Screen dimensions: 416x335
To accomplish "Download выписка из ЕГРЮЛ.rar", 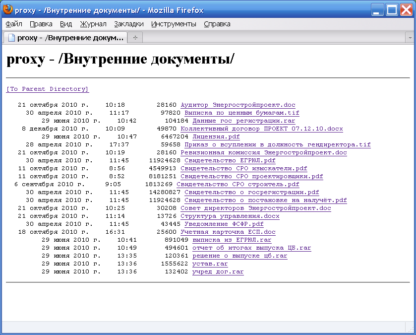I will tap(232, 240).
